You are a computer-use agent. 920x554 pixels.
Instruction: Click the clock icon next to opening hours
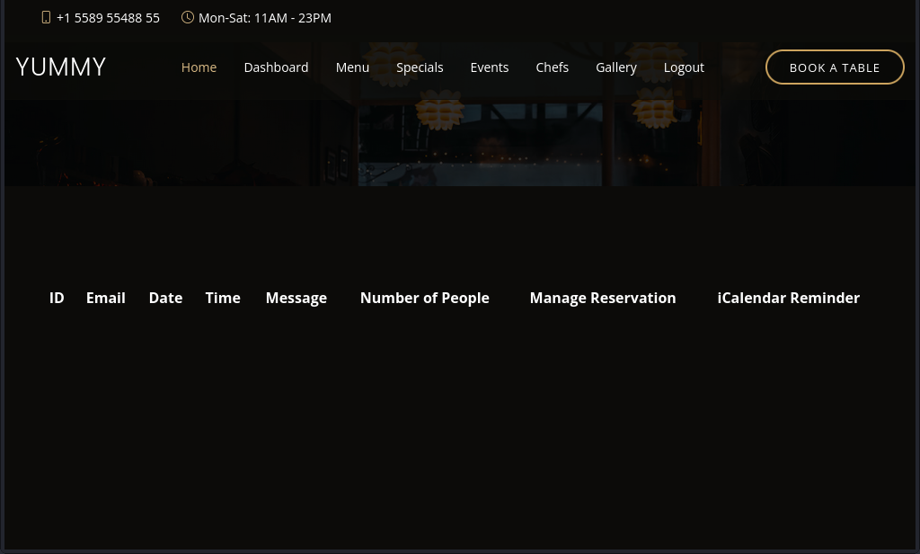pos(188,17)
